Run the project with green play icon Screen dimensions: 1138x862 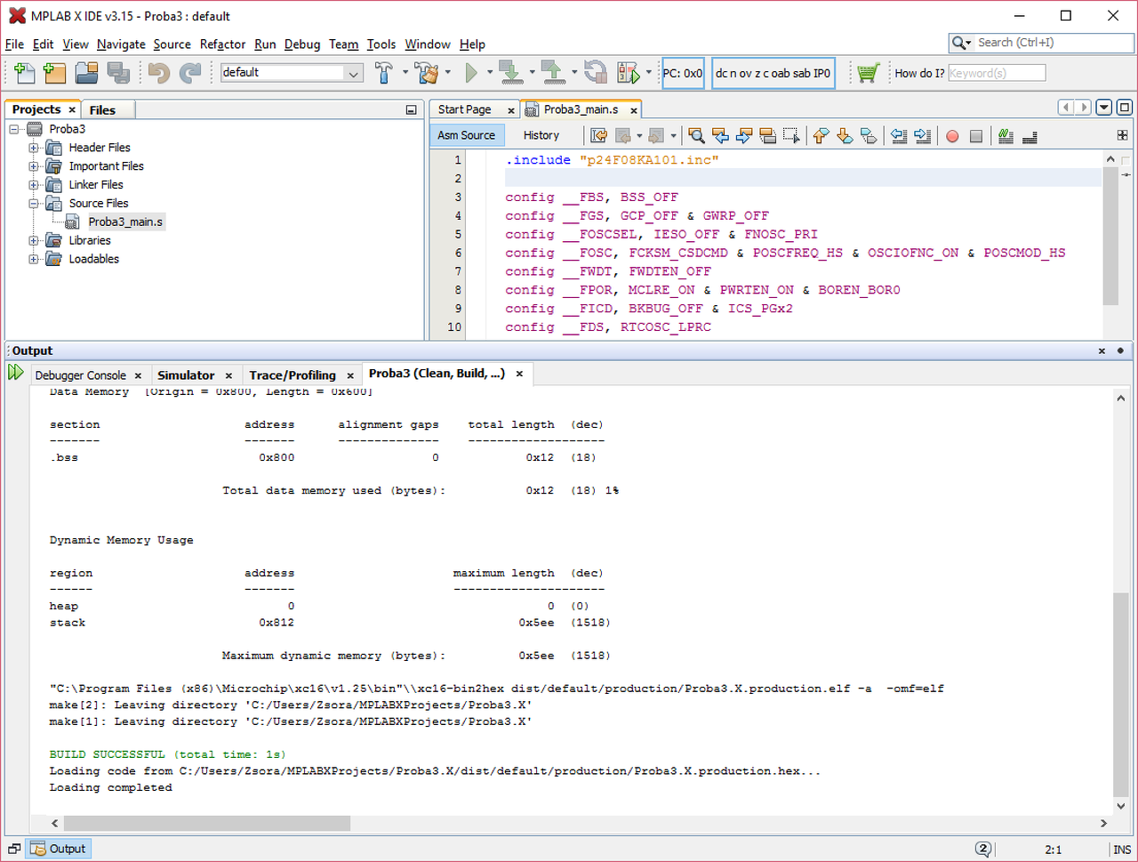[x=471, y=73]
